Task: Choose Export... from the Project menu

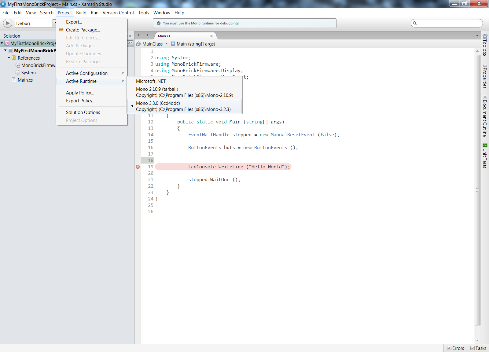Action: [91, 22]
